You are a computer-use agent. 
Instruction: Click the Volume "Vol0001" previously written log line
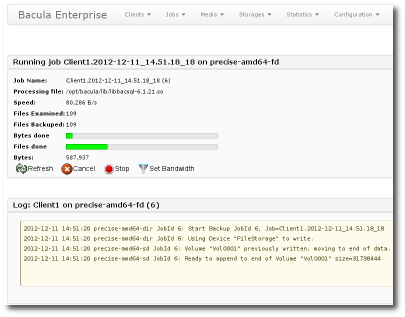pos(207,249)
